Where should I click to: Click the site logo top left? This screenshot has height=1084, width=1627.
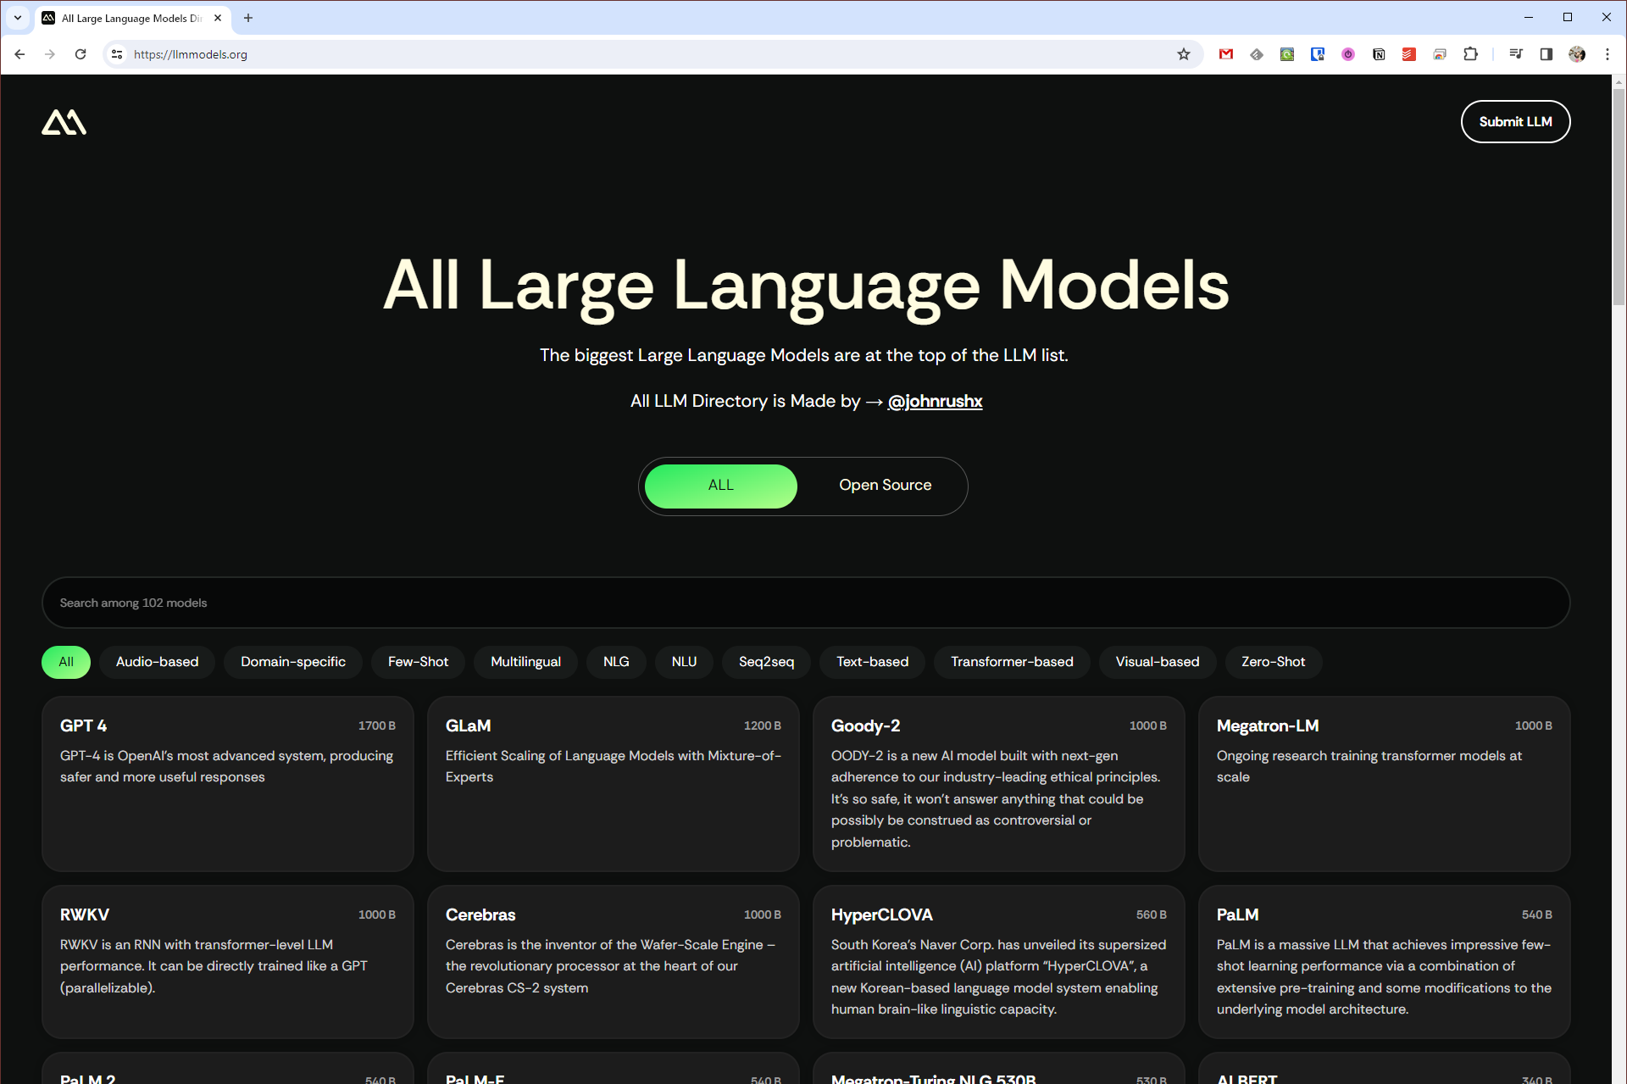point(64,122)
